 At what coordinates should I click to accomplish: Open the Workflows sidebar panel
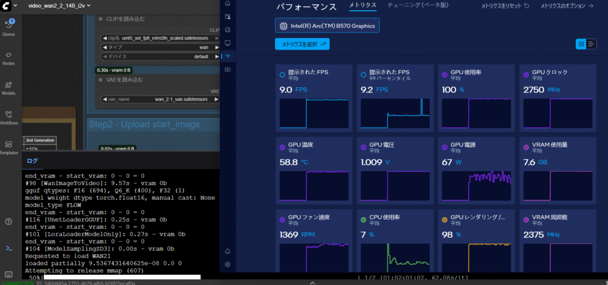pos(8,118)
